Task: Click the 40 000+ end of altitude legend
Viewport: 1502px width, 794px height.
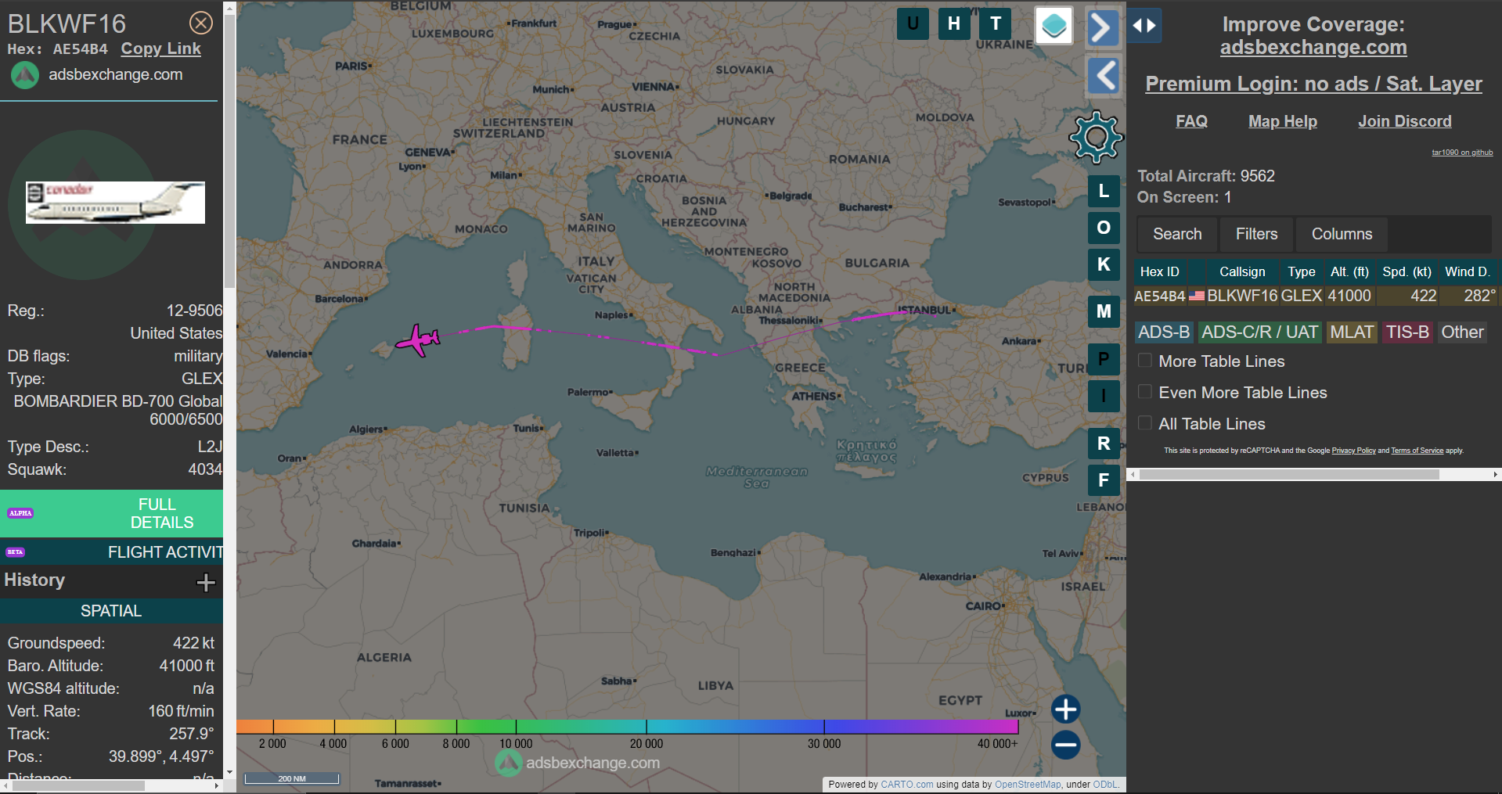Action: pyautogui.click(x=997, y=744)
